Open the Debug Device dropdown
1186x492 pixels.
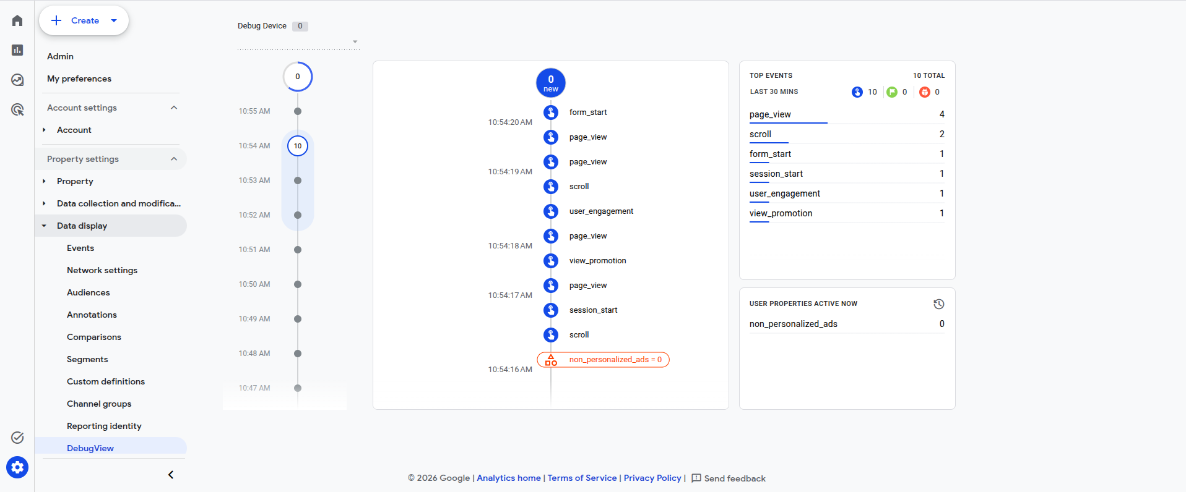point(298,42)
